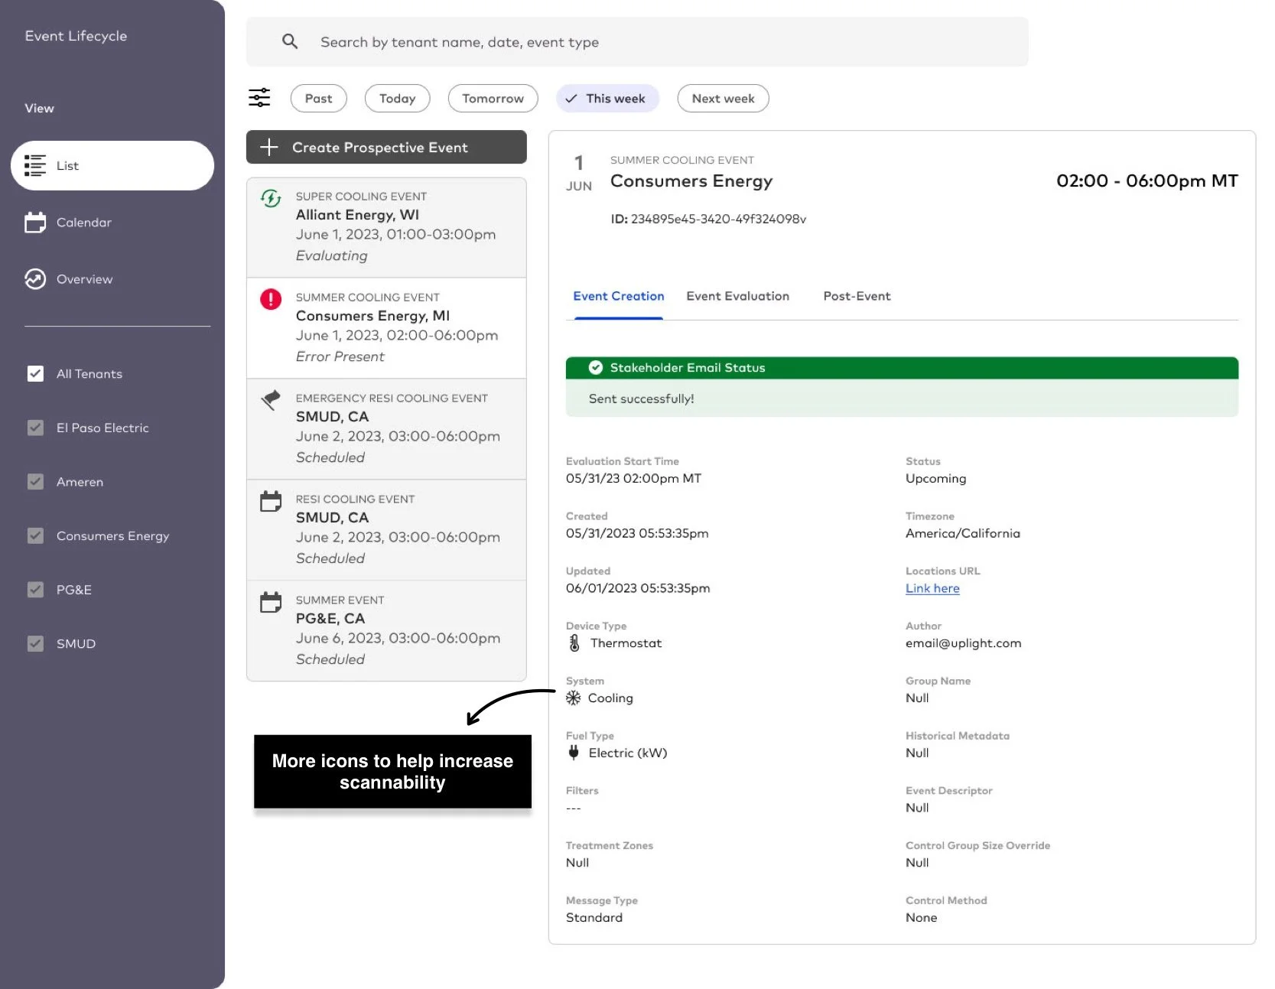Click the Overview chart icon
The image size is (1275, 989).
[x=35, y=279]
